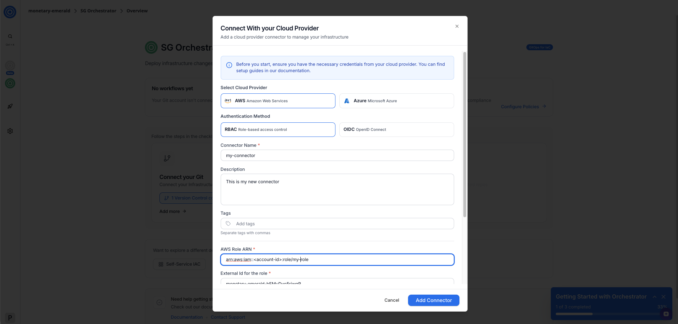This screenshot has height=324, width=678.
Task: Open search from the left sidebar
Action: pyautogui.click(x=10, y=36)
